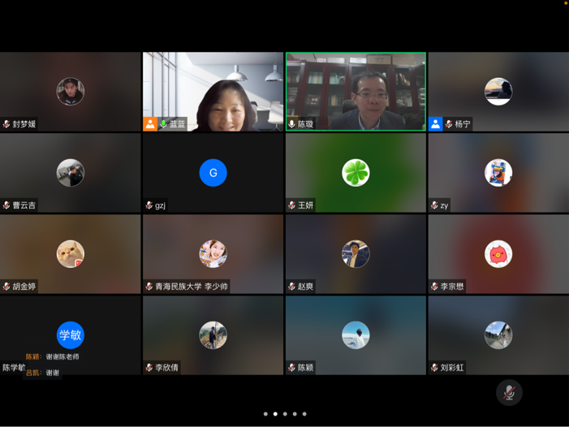Jump to the last page indicator dot
Screen dimensions: 569x427
tap(304, 414)
